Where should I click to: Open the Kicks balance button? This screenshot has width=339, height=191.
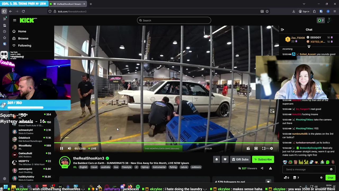(x=321, y=20)
